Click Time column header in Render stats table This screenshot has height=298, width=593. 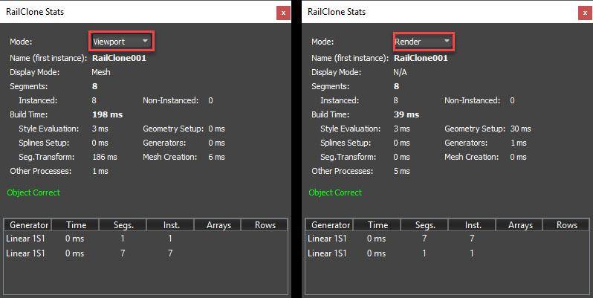[377, 225]
